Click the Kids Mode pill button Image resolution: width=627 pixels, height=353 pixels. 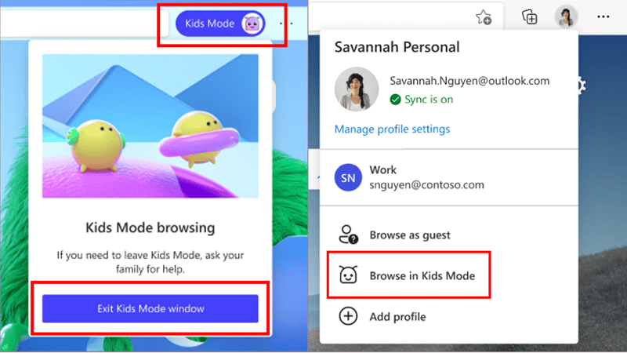tap(220, 24)
